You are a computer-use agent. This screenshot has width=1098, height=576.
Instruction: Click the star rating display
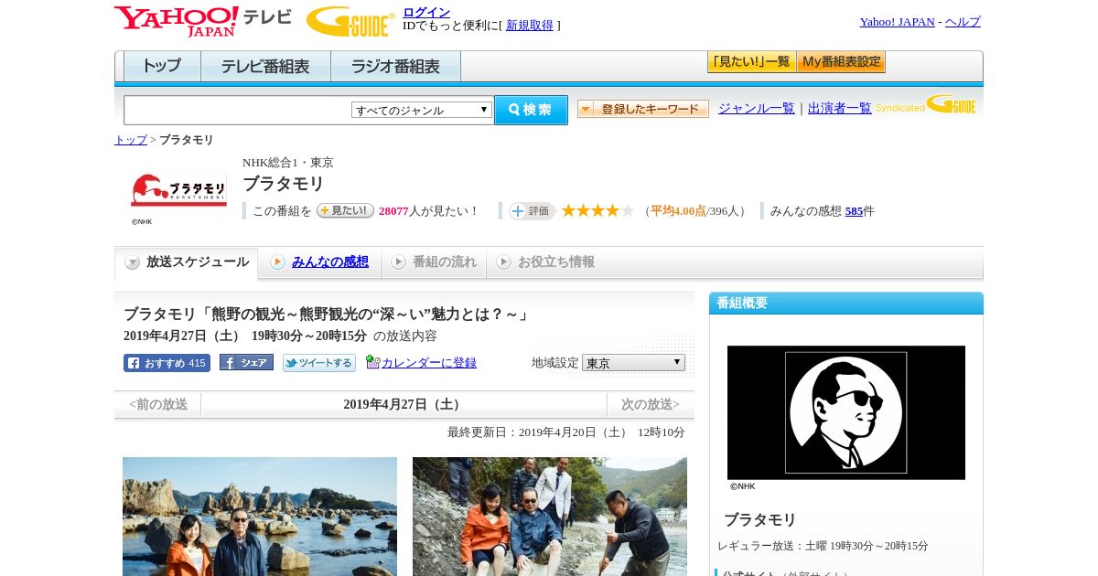(x=597, y=210)
